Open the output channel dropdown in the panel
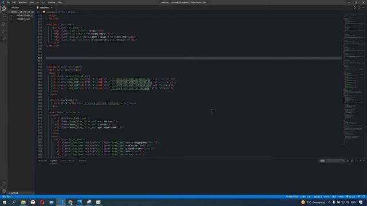Image resolution: width=367 pixels, height=206 pixels. [332, 161]
